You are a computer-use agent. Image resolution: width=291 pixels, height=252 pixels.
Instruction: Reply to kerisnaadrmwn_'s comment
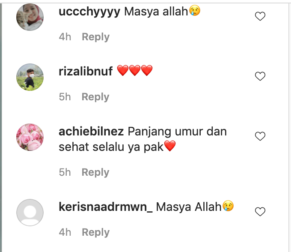coord(95,232)
